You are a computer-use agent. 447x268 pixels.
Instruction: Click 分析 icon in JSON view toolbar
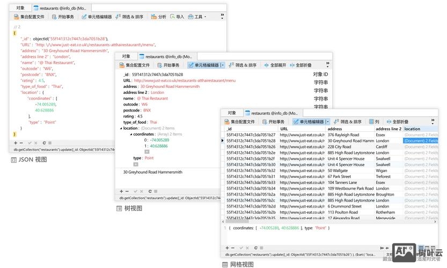click(x=159, y=17)
